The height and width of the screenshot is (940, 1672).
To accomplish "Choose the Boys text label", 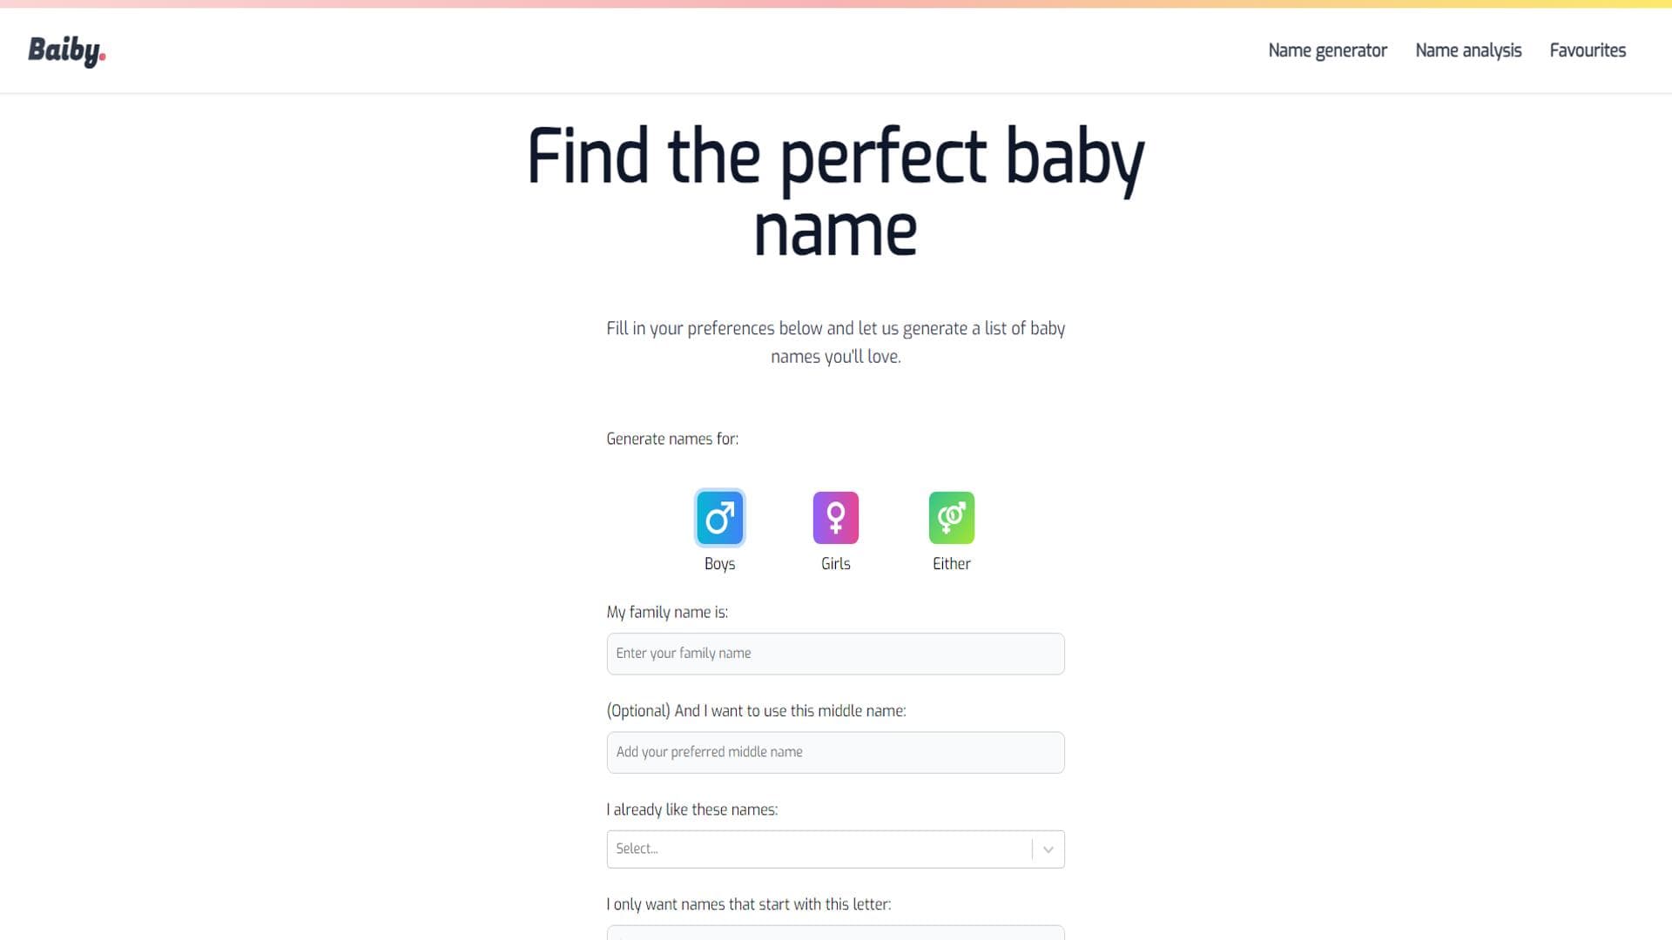I will pos(719,564).
